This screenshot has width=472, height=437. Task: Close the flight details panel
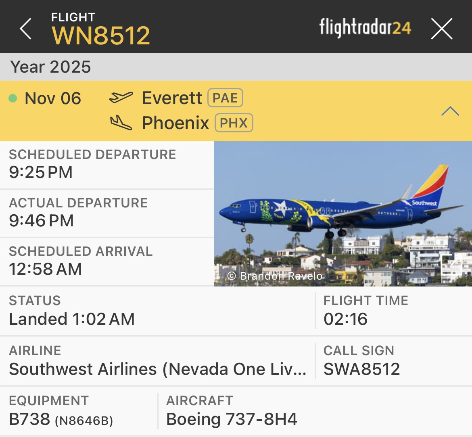441,29
